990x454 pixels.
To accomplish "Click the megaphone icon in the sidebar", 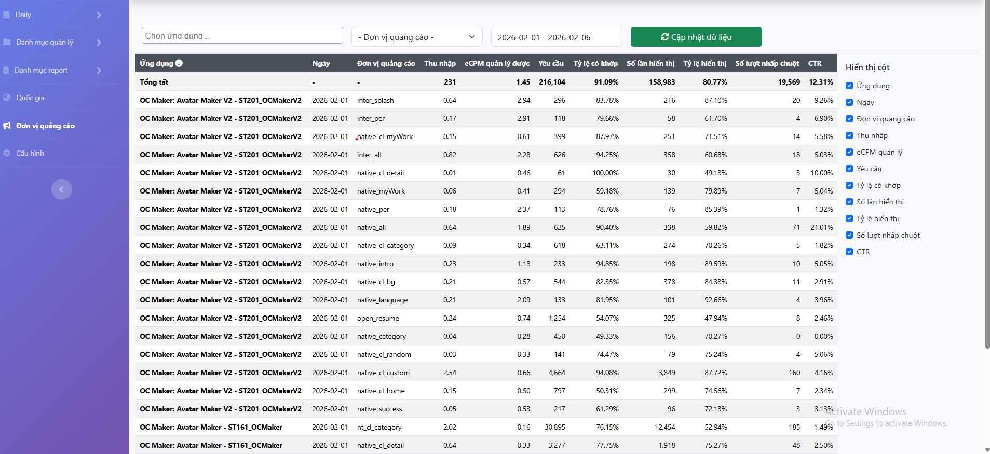I will pos(7,126).
